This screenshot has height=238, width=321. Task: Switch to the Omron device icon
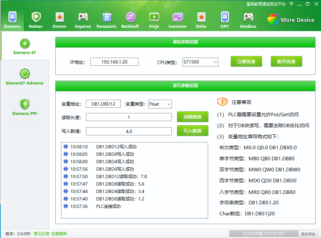pos(60,17)
